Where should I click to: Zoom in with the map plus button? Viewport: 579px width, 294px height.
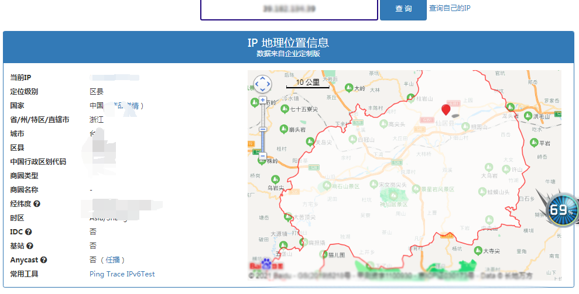(x=263, y=101)
